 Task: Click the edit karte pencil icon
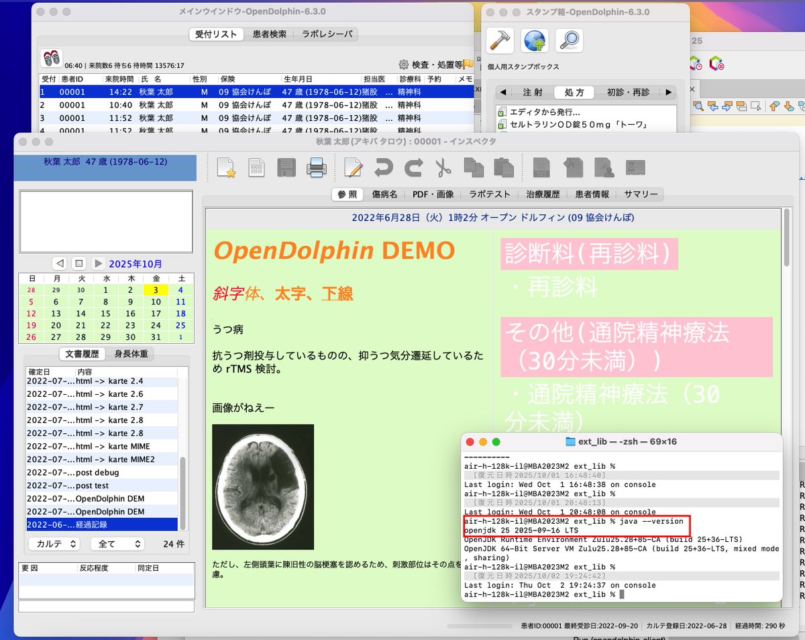pos(354,167)
